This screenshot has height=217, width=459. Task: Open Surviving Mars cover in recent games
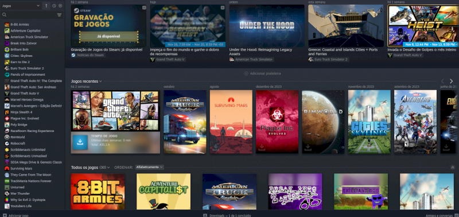pos(231,122)
